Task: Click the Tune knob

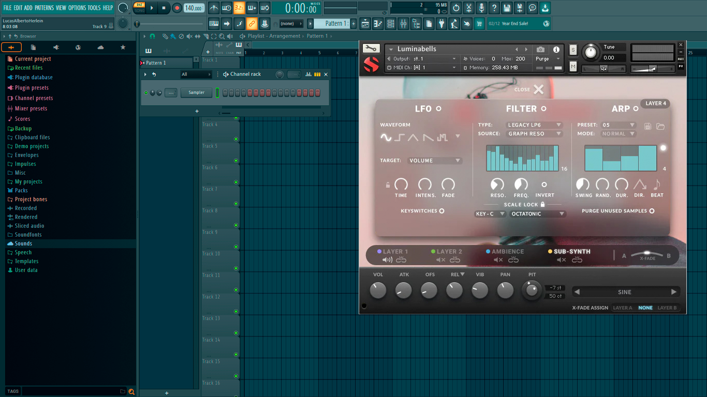Action: (x=590, y=52)
